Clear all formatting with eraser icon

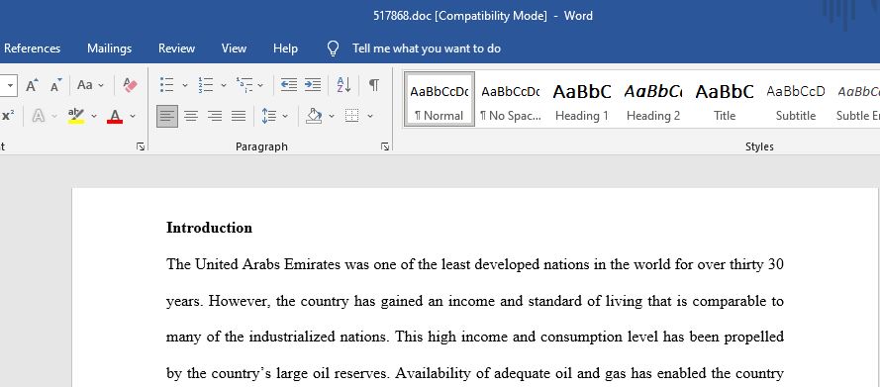[131, 85]
